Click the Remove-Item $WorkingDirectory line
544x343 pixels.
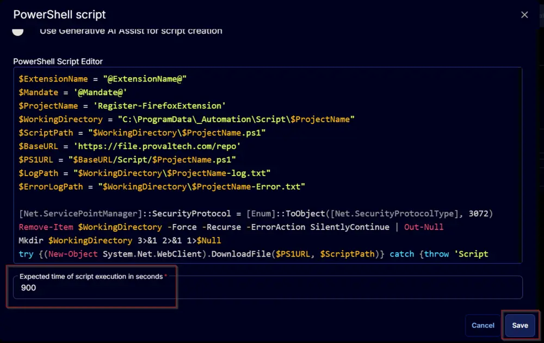[x=231, y=227]
